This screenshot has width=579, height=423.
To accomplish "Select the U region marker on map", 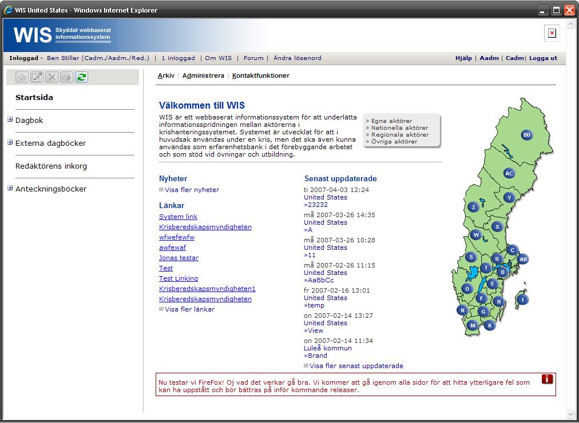I will coord(497,259).
